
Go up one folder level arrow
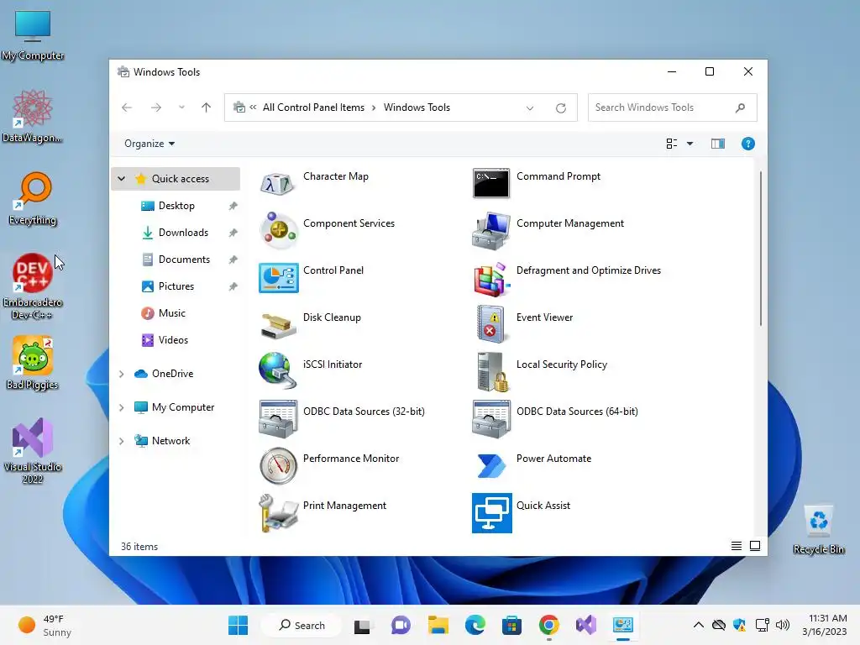(x=207, y=107)
